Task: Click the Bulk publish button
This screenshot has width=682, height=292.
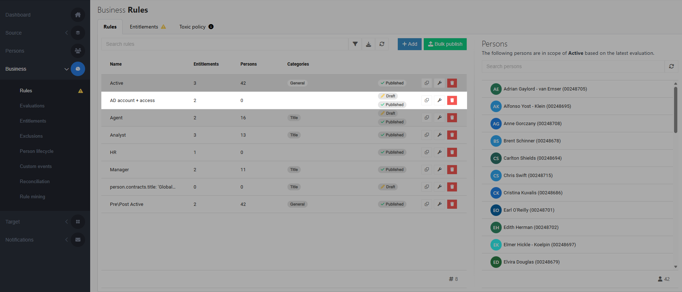Action: (445, 44)
